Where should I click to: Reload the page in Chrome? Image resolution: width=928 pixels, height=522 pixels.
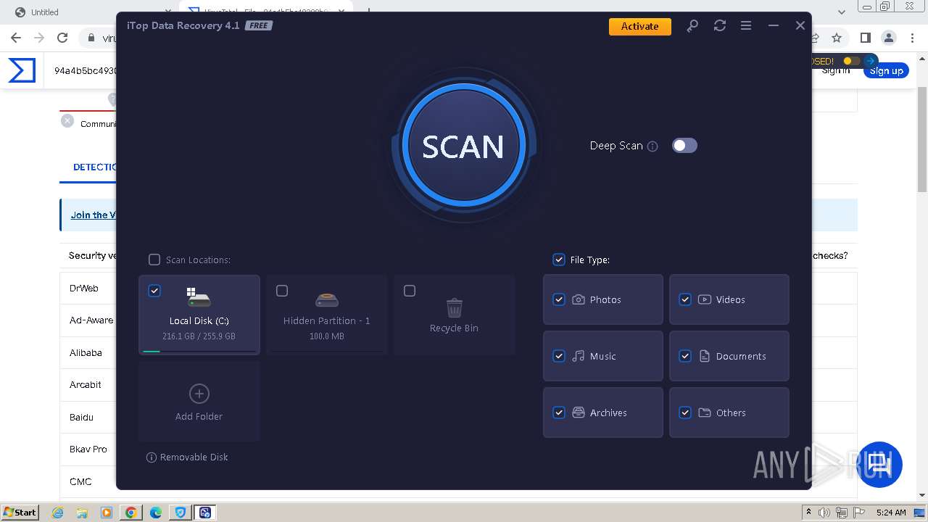pos(62,38)
